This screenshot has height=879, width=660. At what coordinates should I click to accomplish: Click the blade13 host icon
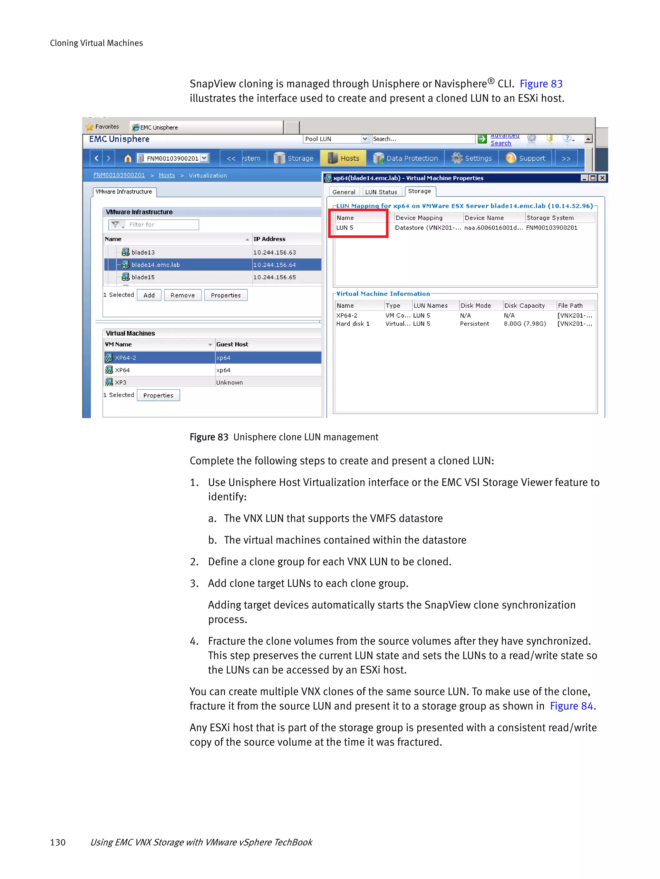point(125,252)
